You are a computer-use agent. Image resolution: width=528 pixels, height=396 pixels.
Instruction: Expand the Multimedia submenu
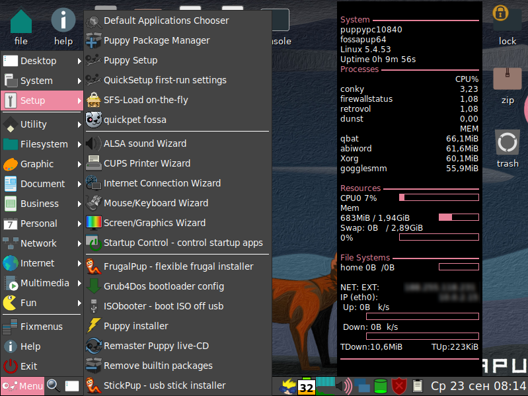(x=42, y=283)
